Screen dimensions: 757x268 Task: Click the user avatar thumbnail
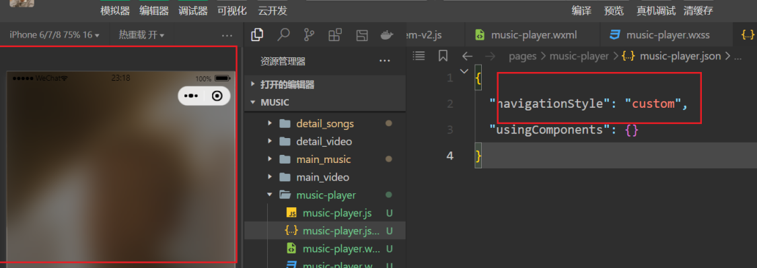pos(22,3)
